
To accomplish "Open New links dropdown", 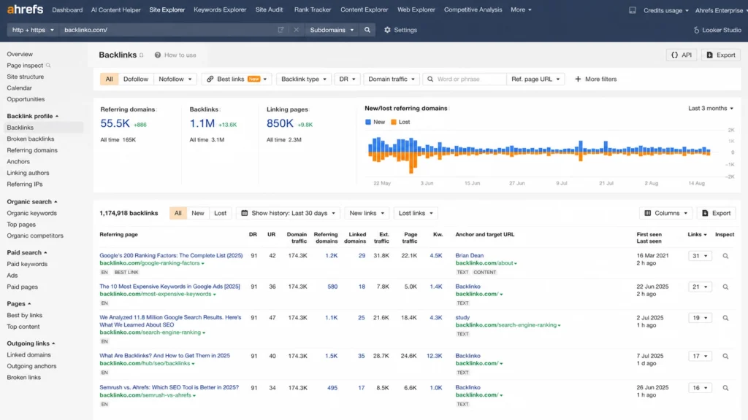I will [x=367, y=213].
